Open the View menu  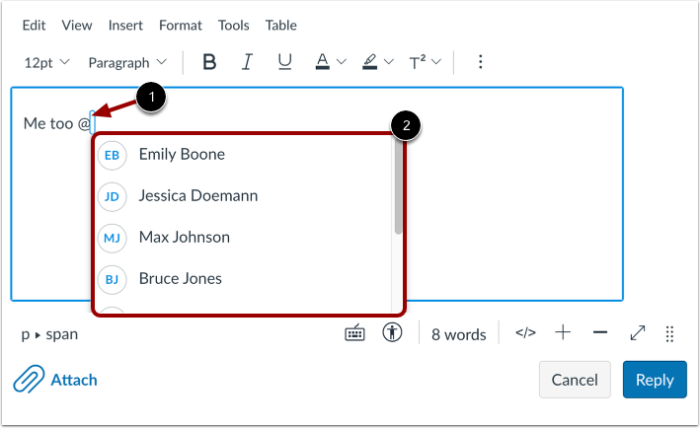click(x=77, y=25)
